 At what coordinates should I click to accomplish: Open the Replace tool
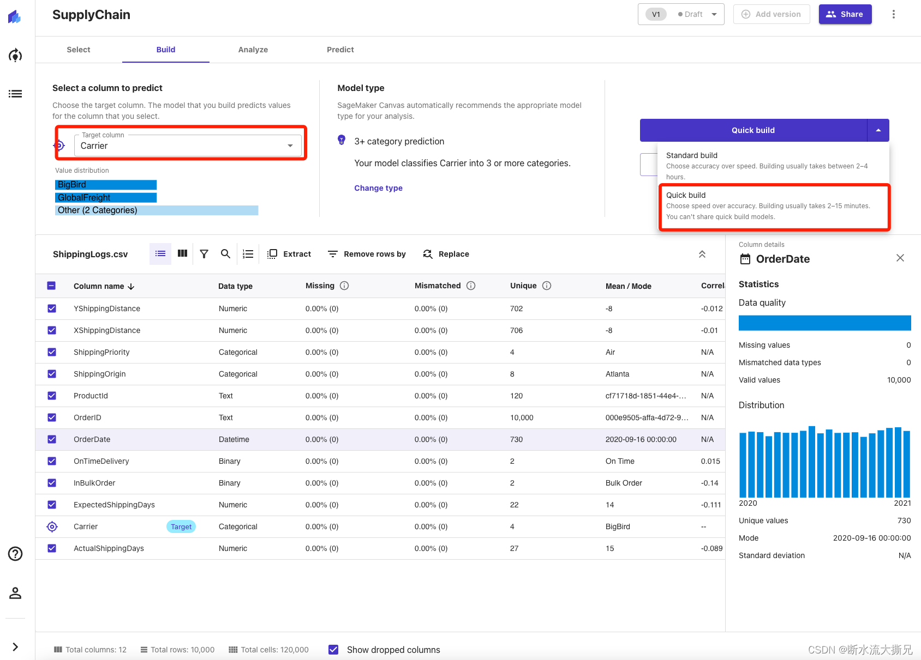tap(446, 254)
